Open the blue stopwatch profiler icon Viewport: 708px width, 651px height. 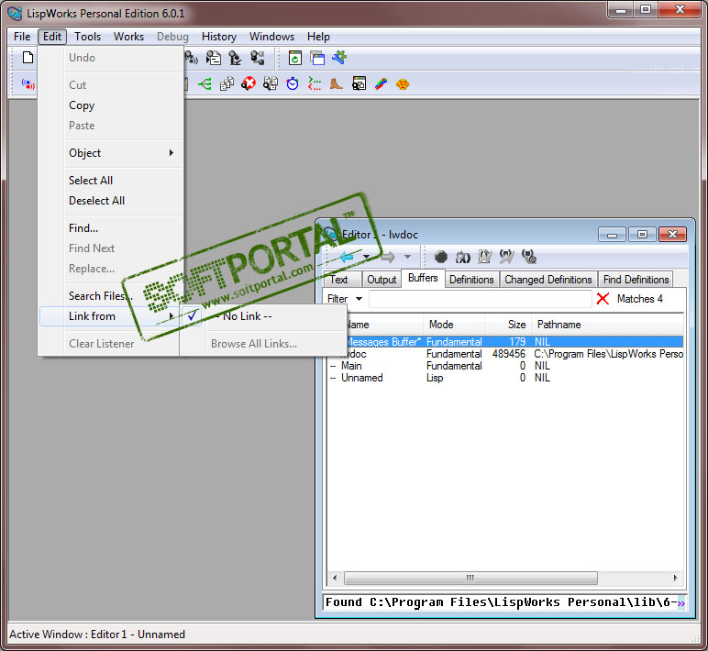point(293,83)
